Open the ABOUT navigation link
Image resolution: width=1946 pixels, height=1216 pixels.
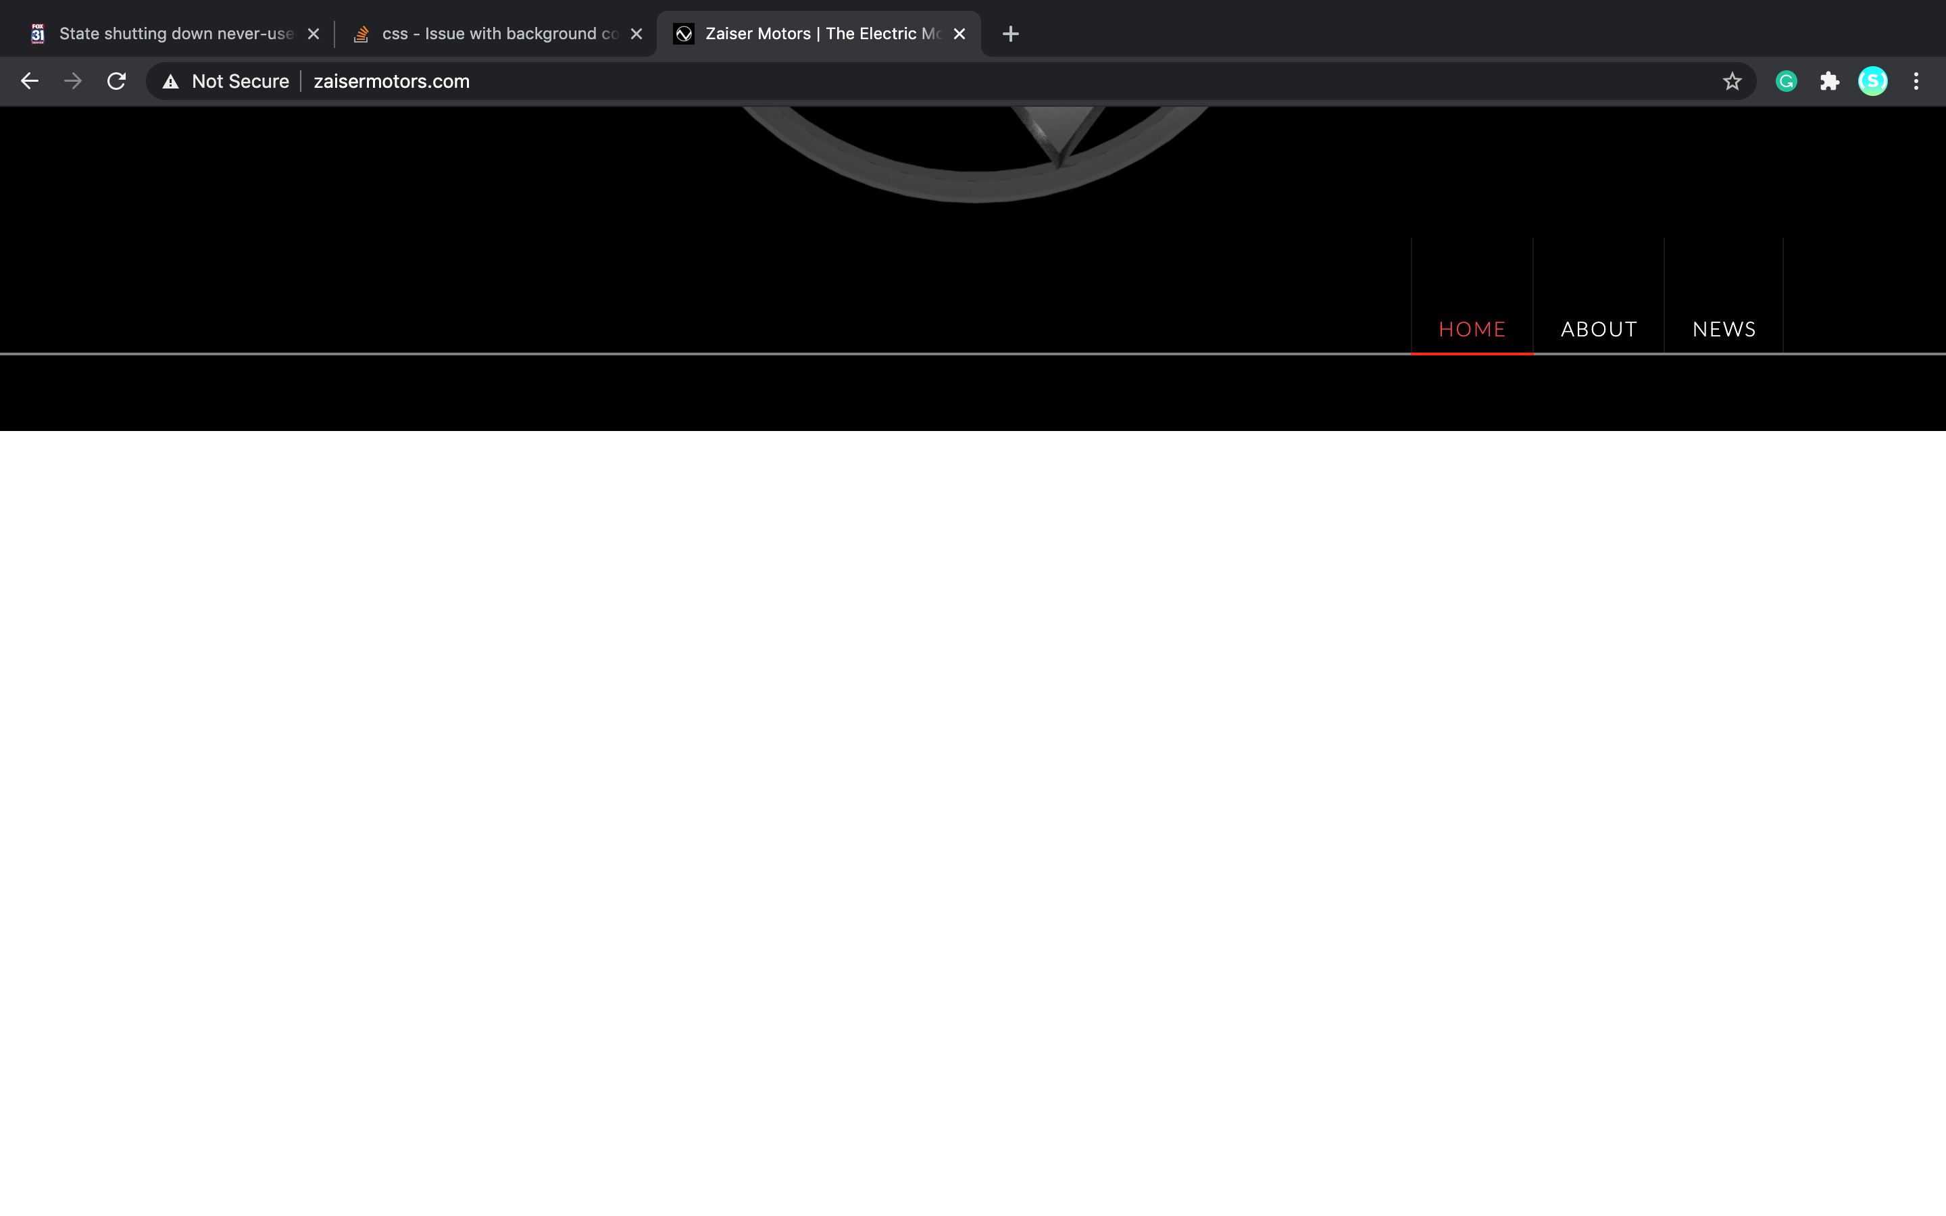[x=1599, y=329]
